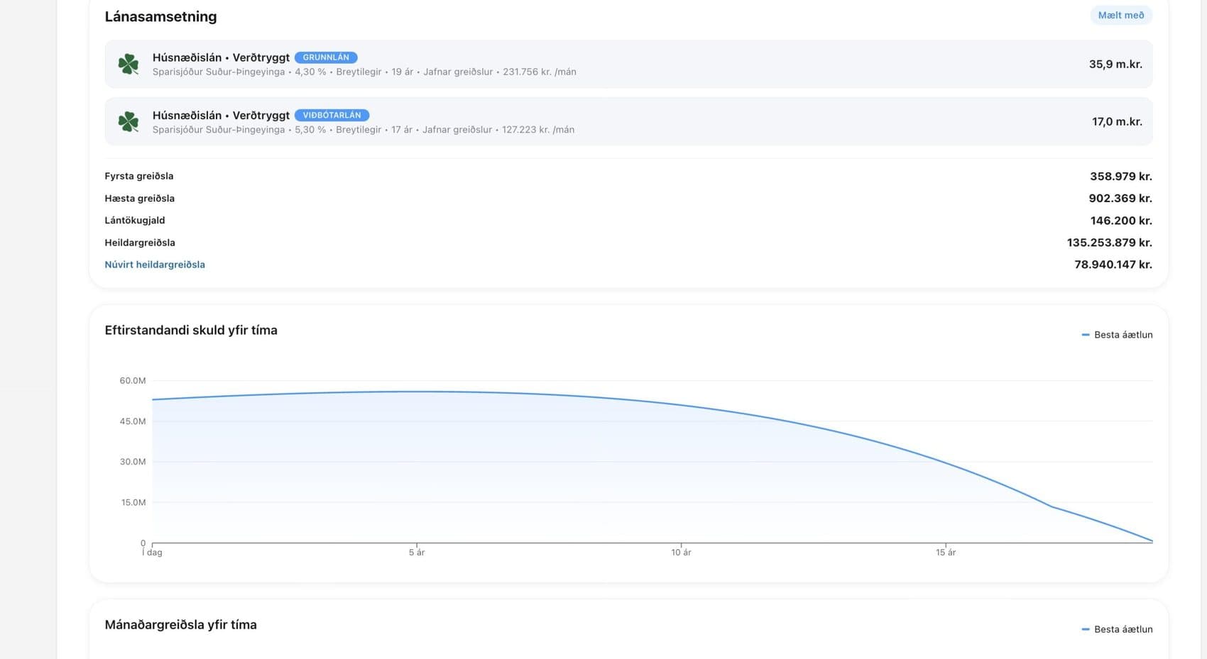The width and height of the screenshot is (1207, 659).
Task: Click the 358.979 kr. value
Action: click(x=1121, y=176)
